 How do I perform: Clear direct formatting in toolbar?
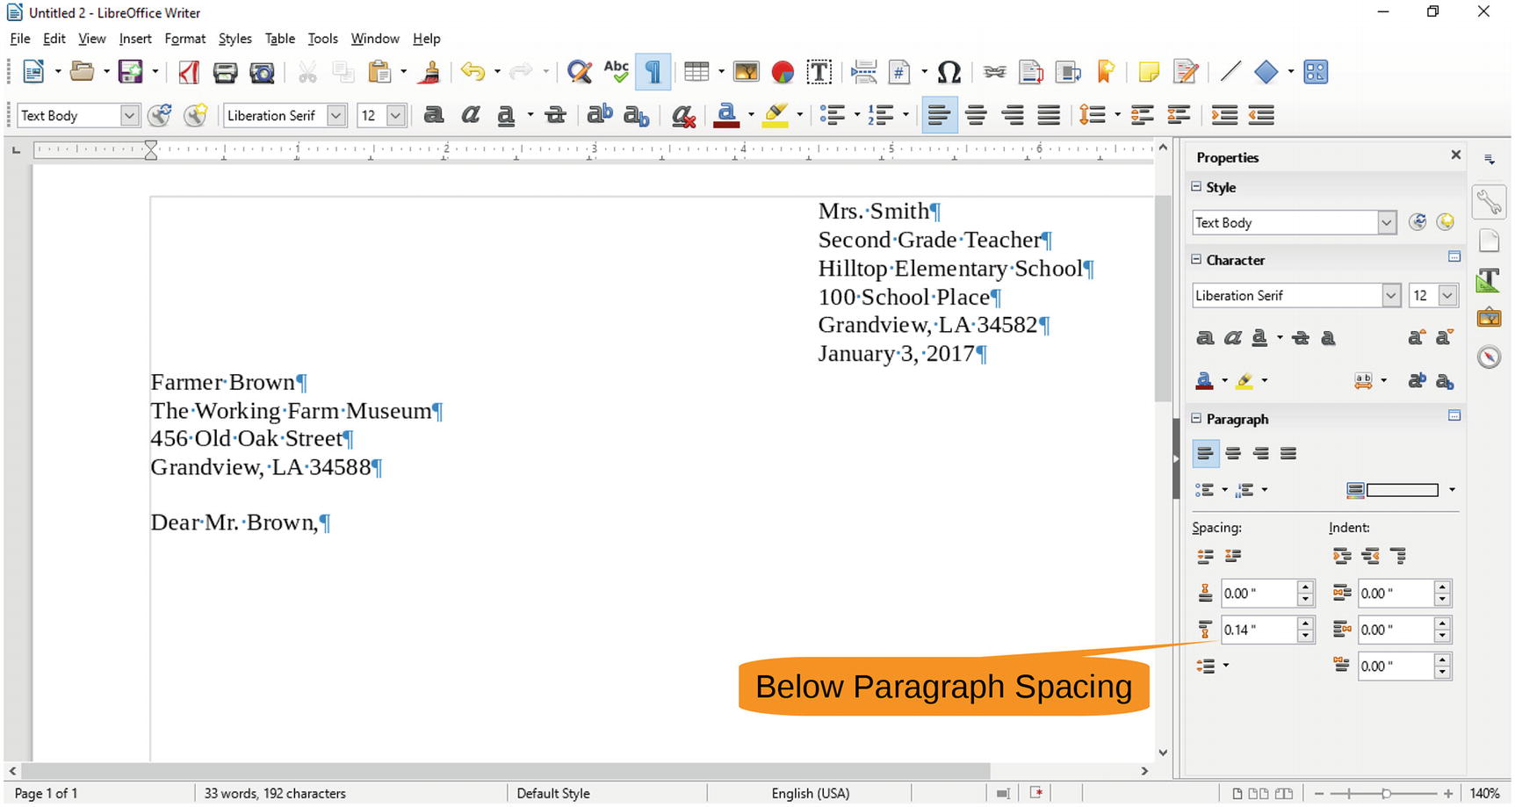(683, 116)
